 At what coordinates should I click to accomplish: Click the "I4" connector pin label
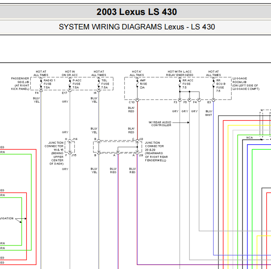coord(95,93)
